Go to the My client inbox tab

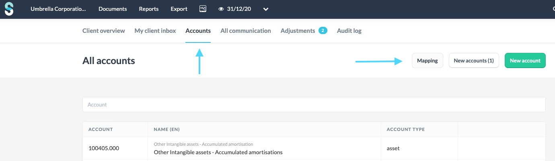tap(155, 31)
